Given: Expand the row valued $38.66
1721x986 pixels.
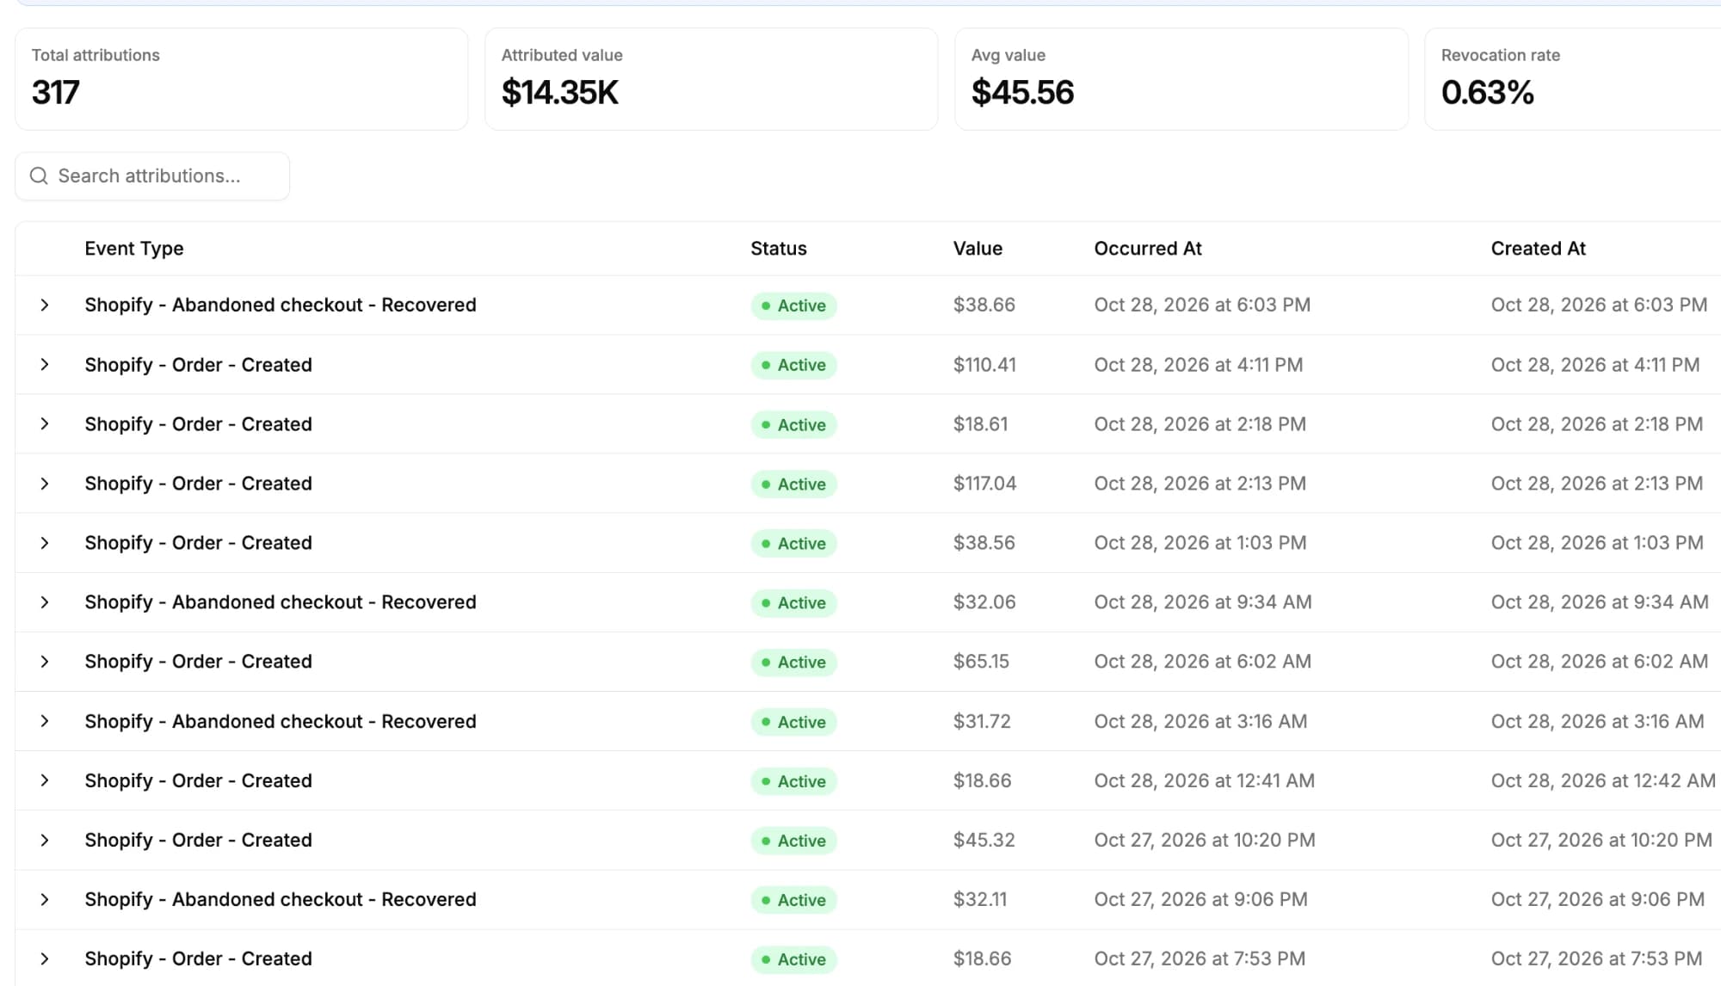Looking at the screenshot, I should click(45, 305).
